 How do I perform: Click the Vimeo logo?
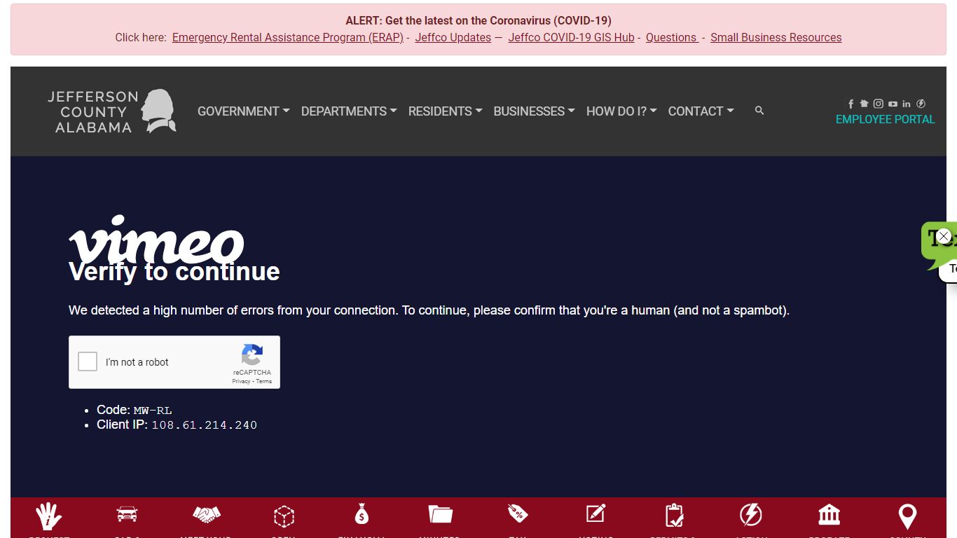156,238
